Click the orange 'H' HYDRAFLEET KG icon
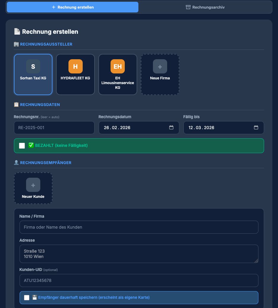Screen dimensions: 278x308 point(75,66)
